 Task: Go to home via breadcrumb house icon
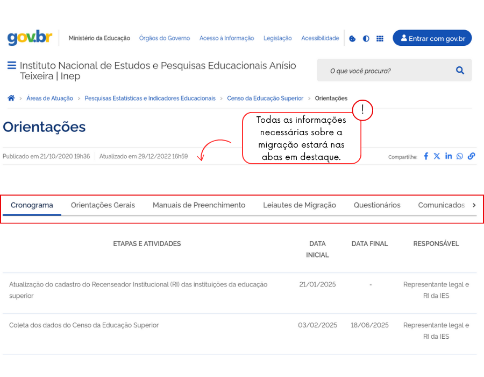coord(11,98)
